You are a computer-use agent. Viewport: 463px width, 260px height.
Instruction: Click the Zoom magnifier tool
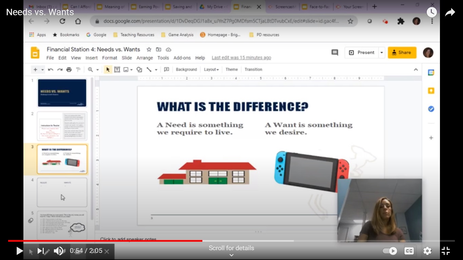90,69
